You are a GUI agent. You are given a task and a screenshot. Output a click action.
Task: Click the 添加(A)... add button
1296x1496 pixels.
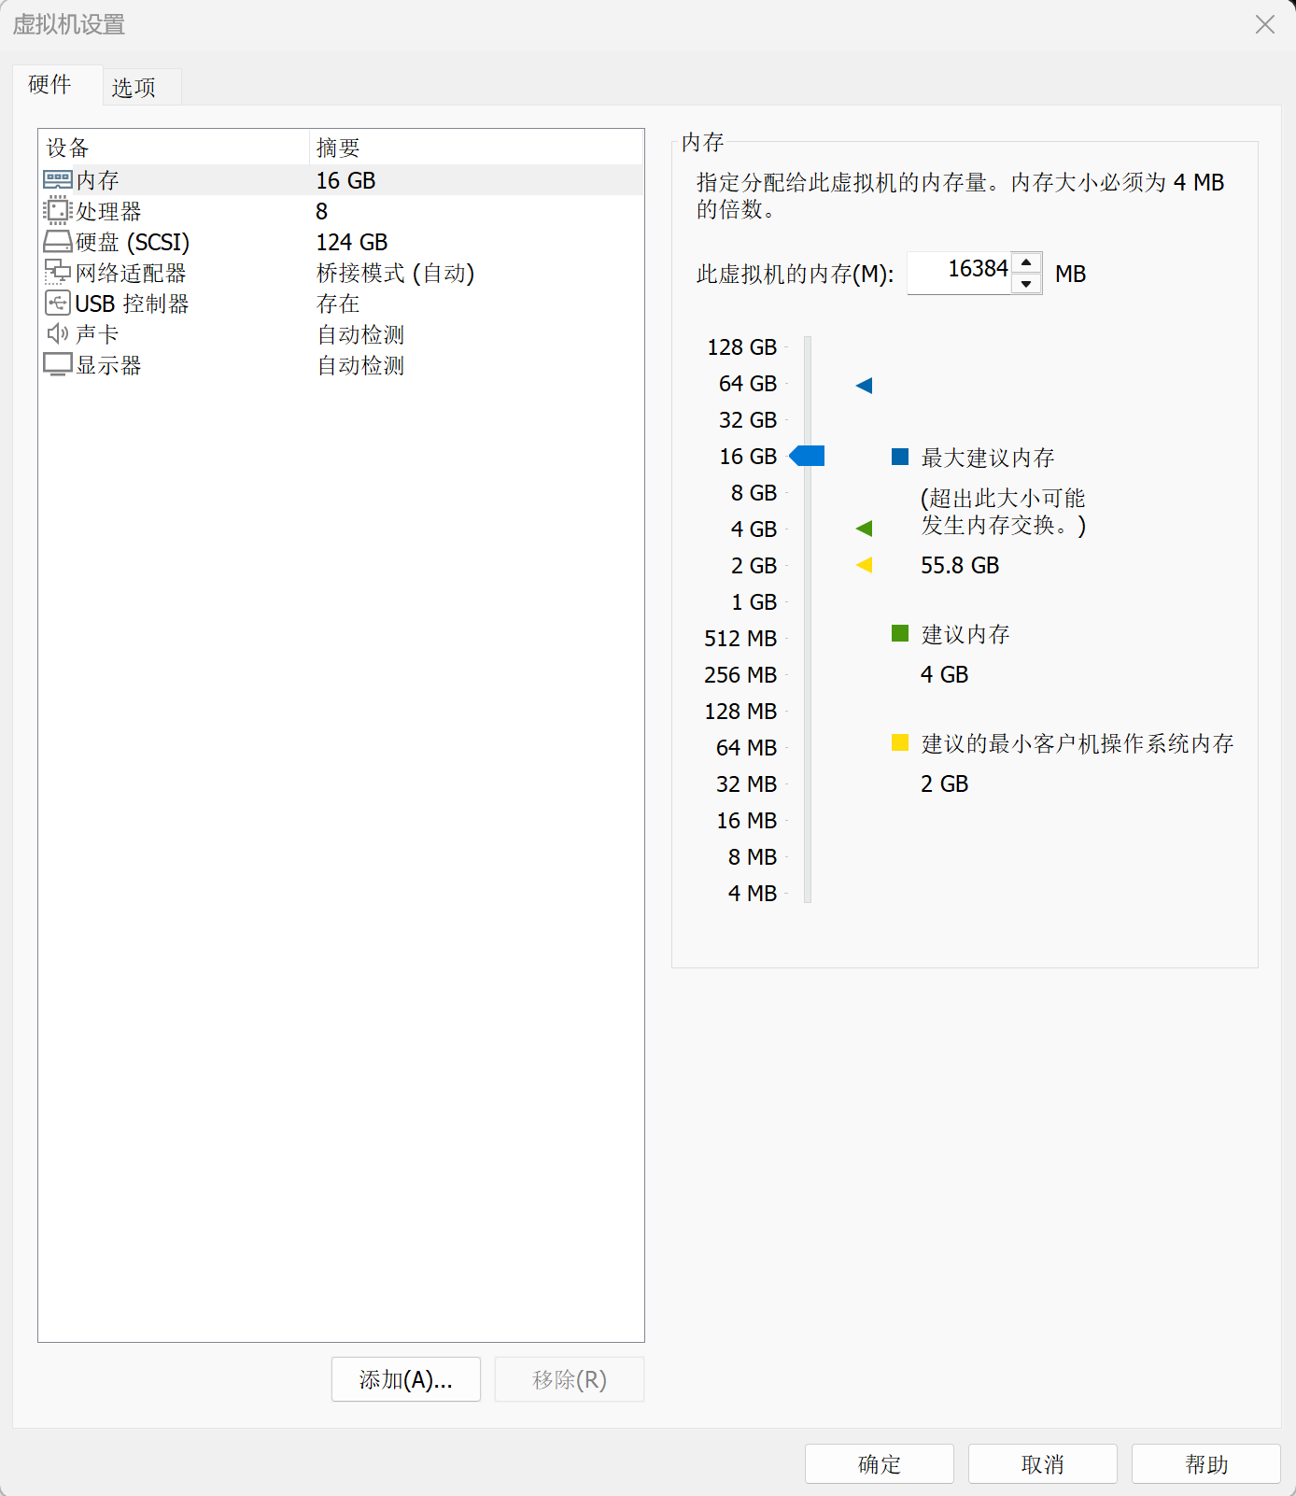(405, 1379)
